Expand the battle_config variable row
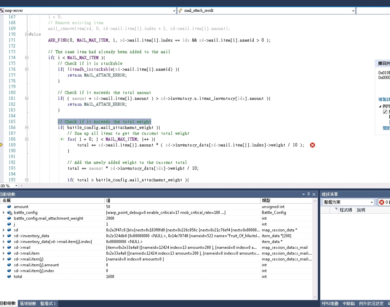Image resolution: width=390 pixels, height=307 pixels. pos(3,213)
